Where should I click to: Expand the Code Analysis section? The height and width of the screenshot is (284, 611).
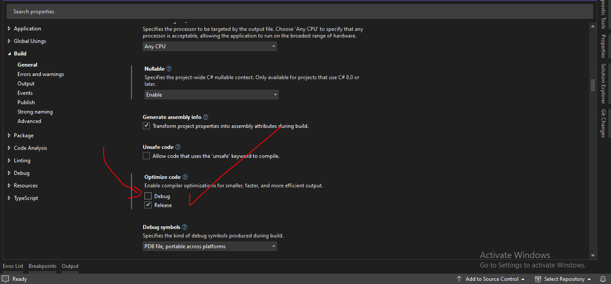[9, 148]
